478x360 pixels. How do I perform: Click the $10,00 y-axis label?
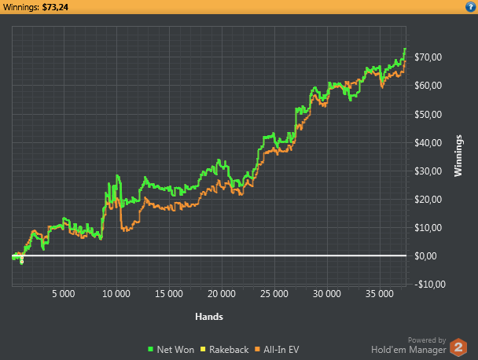click(x=428, y=228)
